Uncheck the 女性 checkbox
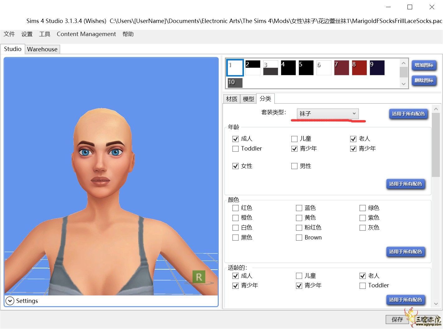The width and height of the screenshot is (443, 329). (x=236, y=166)
